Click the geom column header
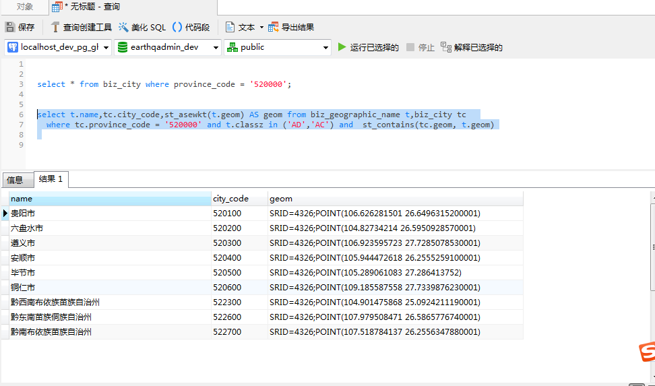 [395, 199]
